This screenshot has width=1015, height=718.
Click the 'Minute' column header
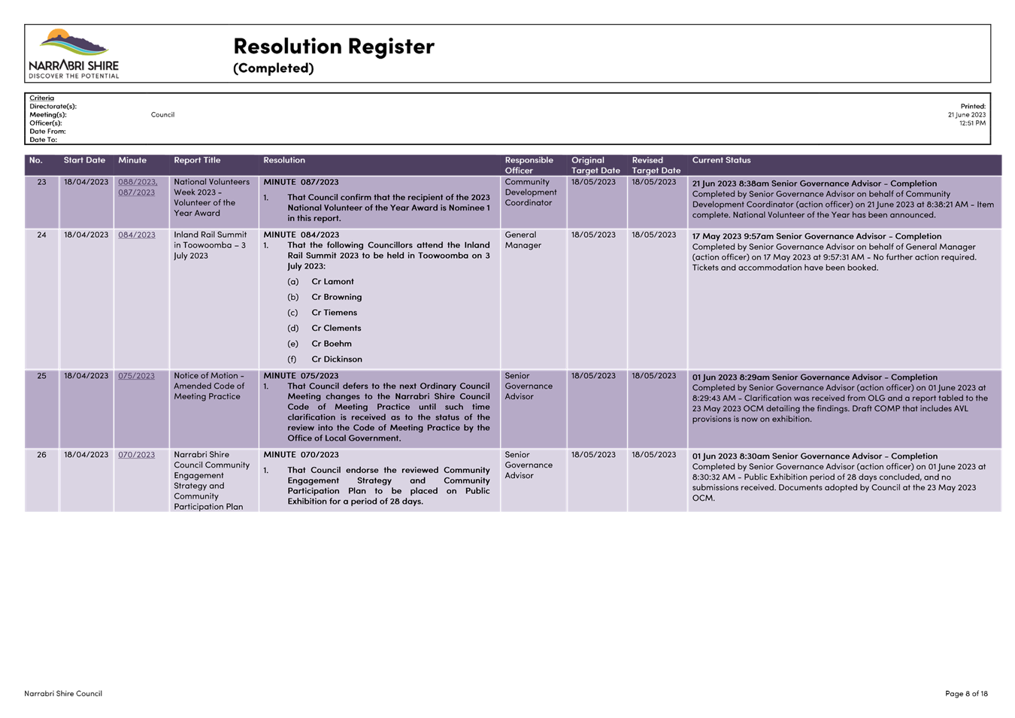click(x=132, y=160)
